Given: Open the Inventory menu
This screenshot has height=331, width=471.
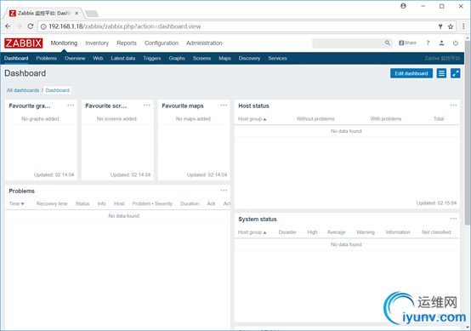Looking at the screenshot, I should (97, 43).
